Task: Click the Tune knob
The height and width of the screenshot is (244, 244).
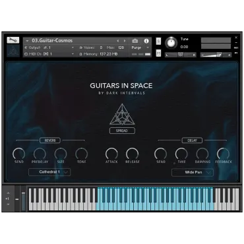Action: coord(171,43)
